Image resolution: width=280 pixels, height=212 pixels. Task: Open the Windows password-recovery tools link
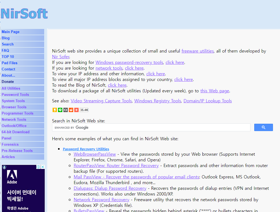coord(129,62)
